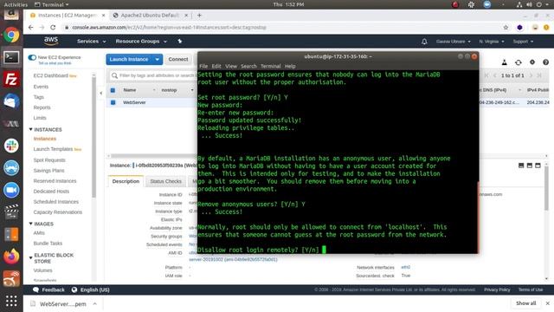Image resolution: width=554 pixels, height=312 pixels.
Task: Open the account user dropdown
Action: pos(453,42)
